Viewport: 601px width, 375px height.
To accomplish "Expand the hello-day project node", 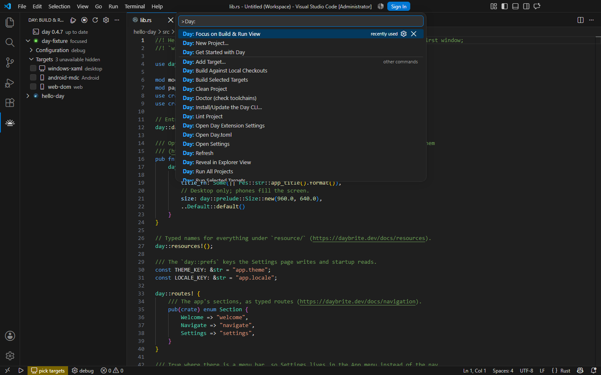I will pyautogui.click(x=28, y=96).
